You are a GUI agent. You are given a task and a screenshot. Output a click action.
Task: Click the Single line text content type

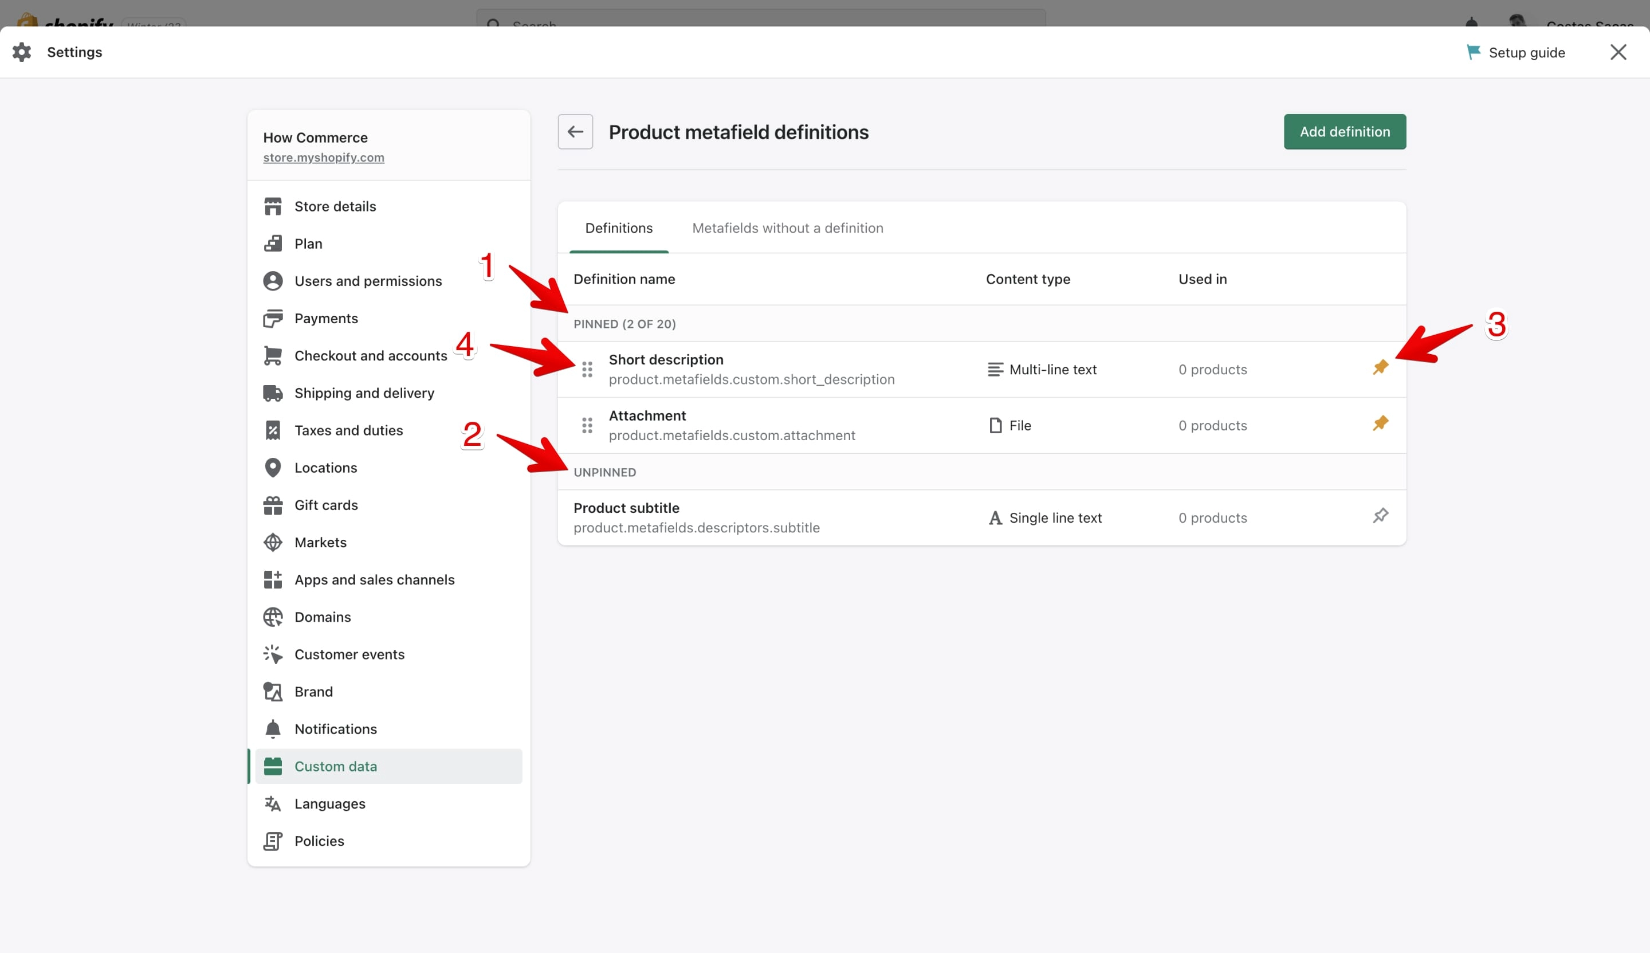click(1045, 517)
